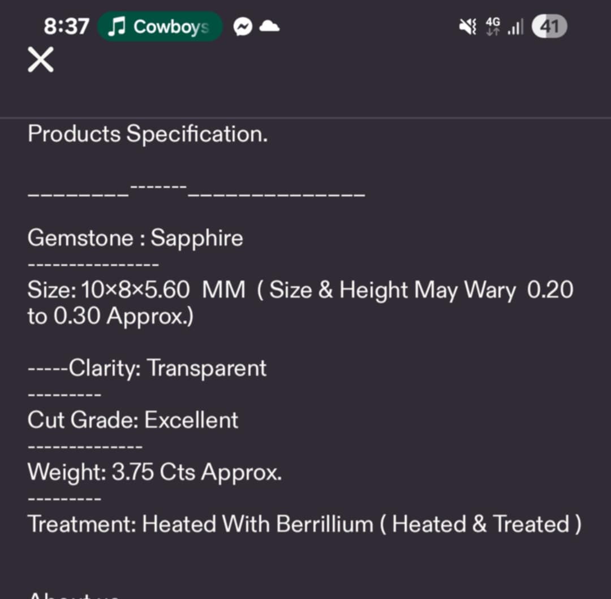Select the Weight: 3.75 Cts Approx. text
The height and width of the screenshot is (599, 611).
(x=154, y=472)
